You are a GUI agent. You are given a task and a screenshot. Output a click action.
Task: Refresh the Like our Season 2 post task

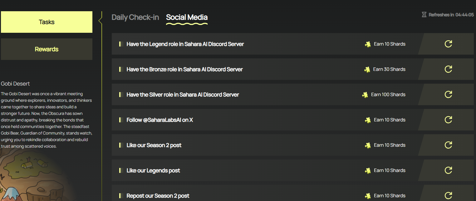coord(448,145)
